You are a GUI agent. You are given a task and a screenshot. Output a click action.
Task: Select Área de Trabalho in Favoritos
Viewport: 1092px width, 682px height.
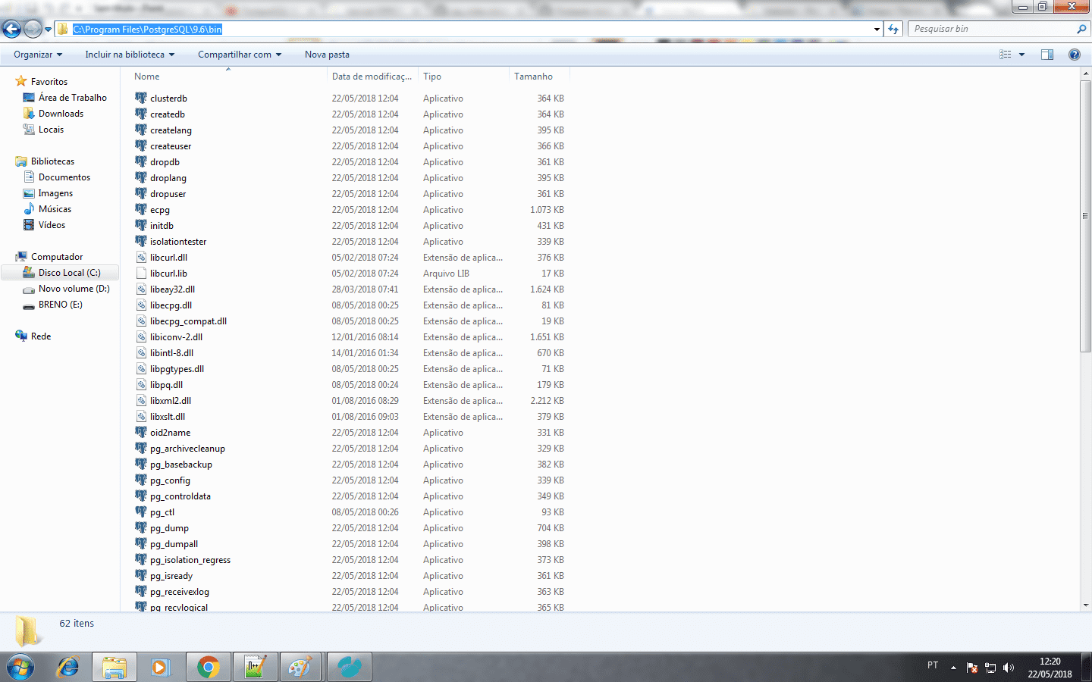[x=73, y=97]
